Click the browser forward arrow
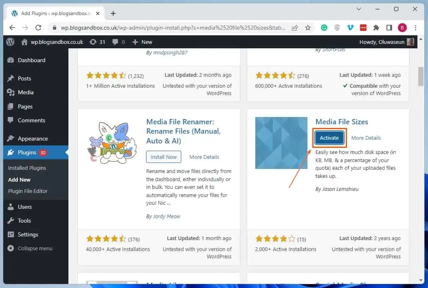This screenshot has width=428, height=288. 25,28
